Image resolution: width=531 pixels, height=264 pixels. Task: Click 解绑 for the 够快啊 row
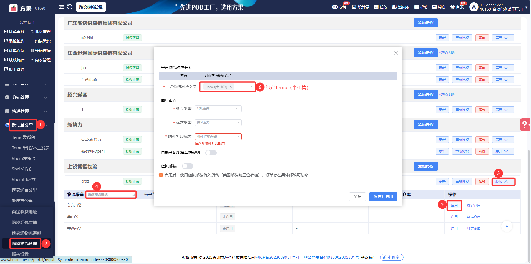[482, 38]
